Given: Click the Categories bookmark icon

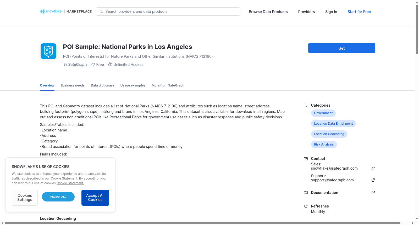Looking at the screenshot, I should [x=306, y=105].
